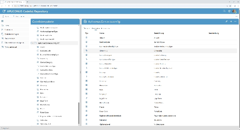240x130 pixels.
Task: Click the type icon of Citizenship row
Action: pos(86,50)
